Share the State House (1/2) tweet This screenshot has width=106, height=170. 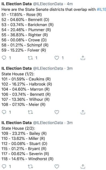83,112
